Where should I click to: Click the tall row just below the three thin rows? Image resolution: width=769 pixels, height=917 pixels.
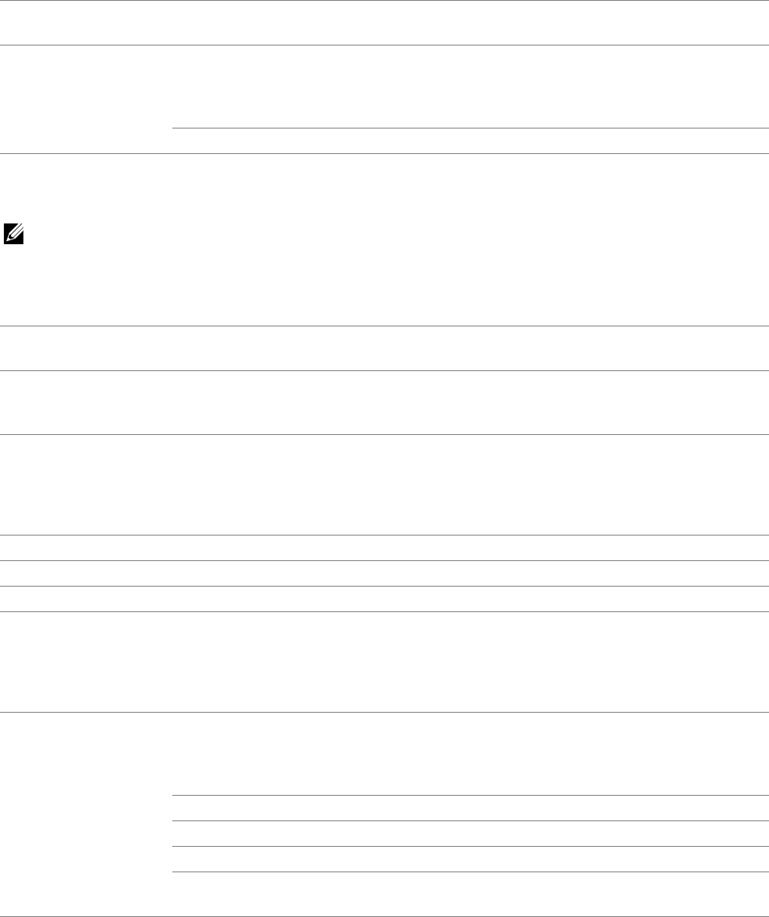(x=383, y=662)
